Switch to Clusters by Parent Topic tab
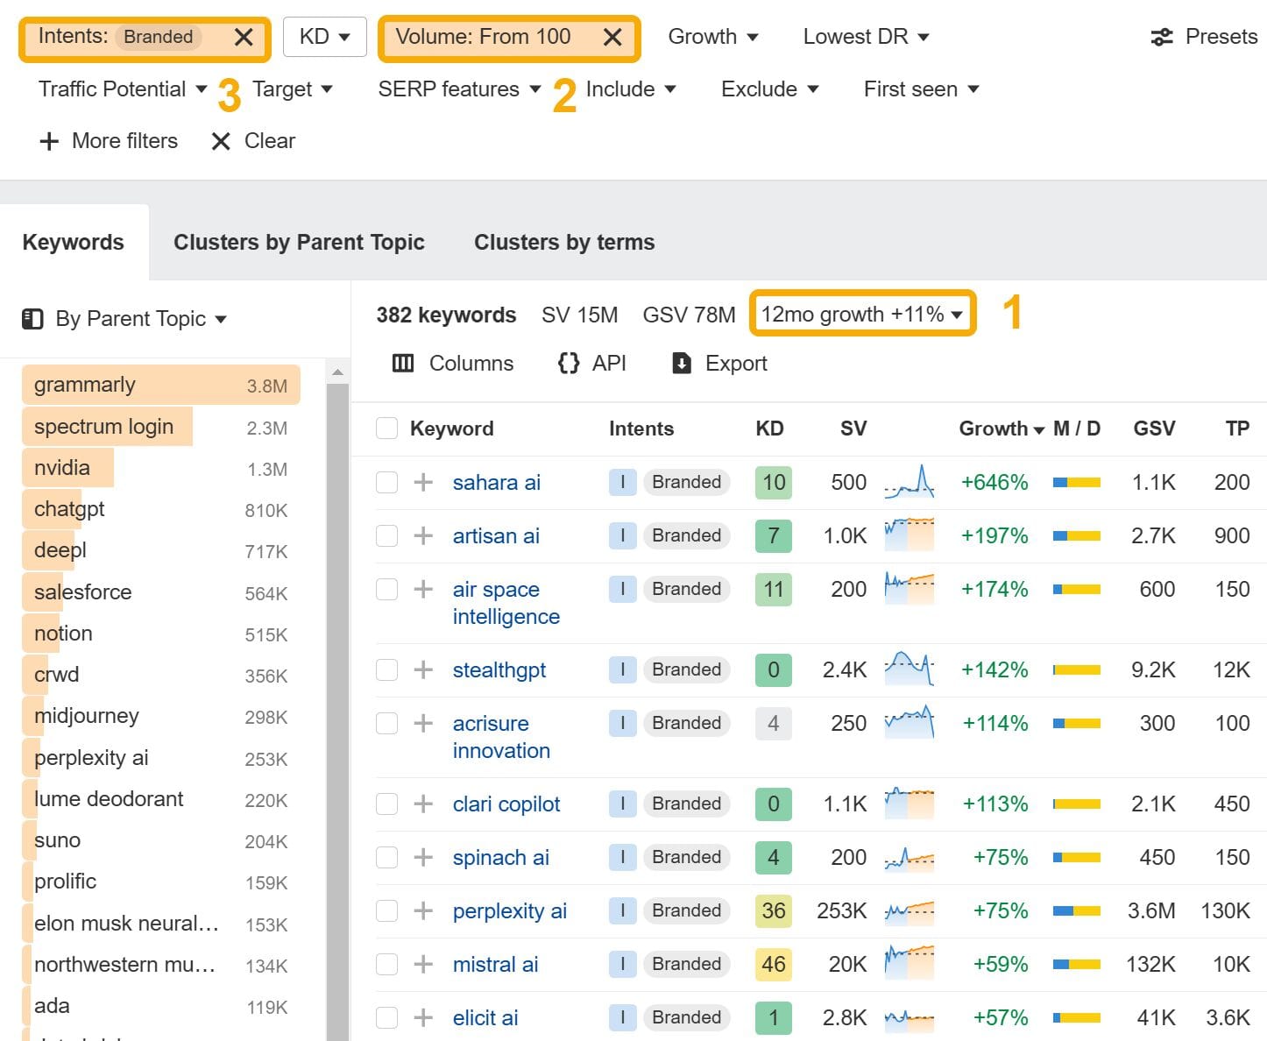Screen dimensions: 1267x1041 299,243
